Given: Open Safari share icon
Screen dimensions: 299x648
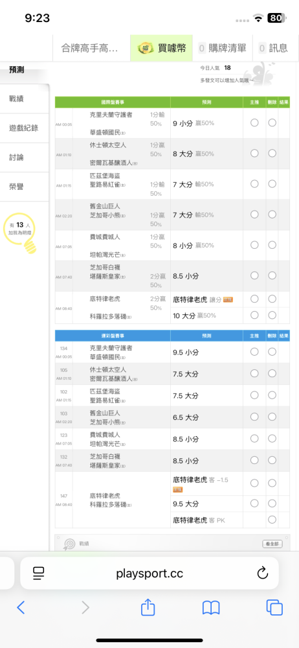Looking at the screenshot, I should pos(148,607).
